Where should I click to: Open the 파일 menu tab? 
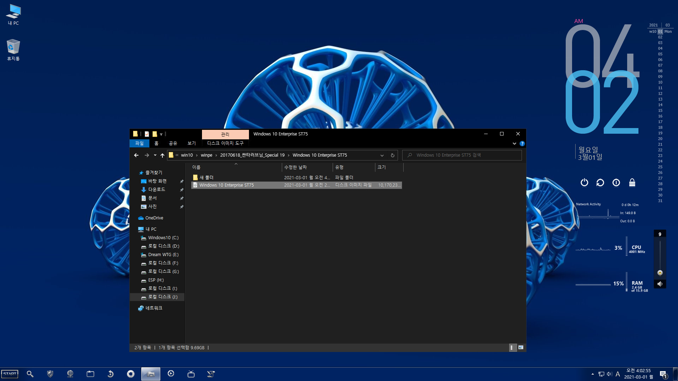click(139, 143)
